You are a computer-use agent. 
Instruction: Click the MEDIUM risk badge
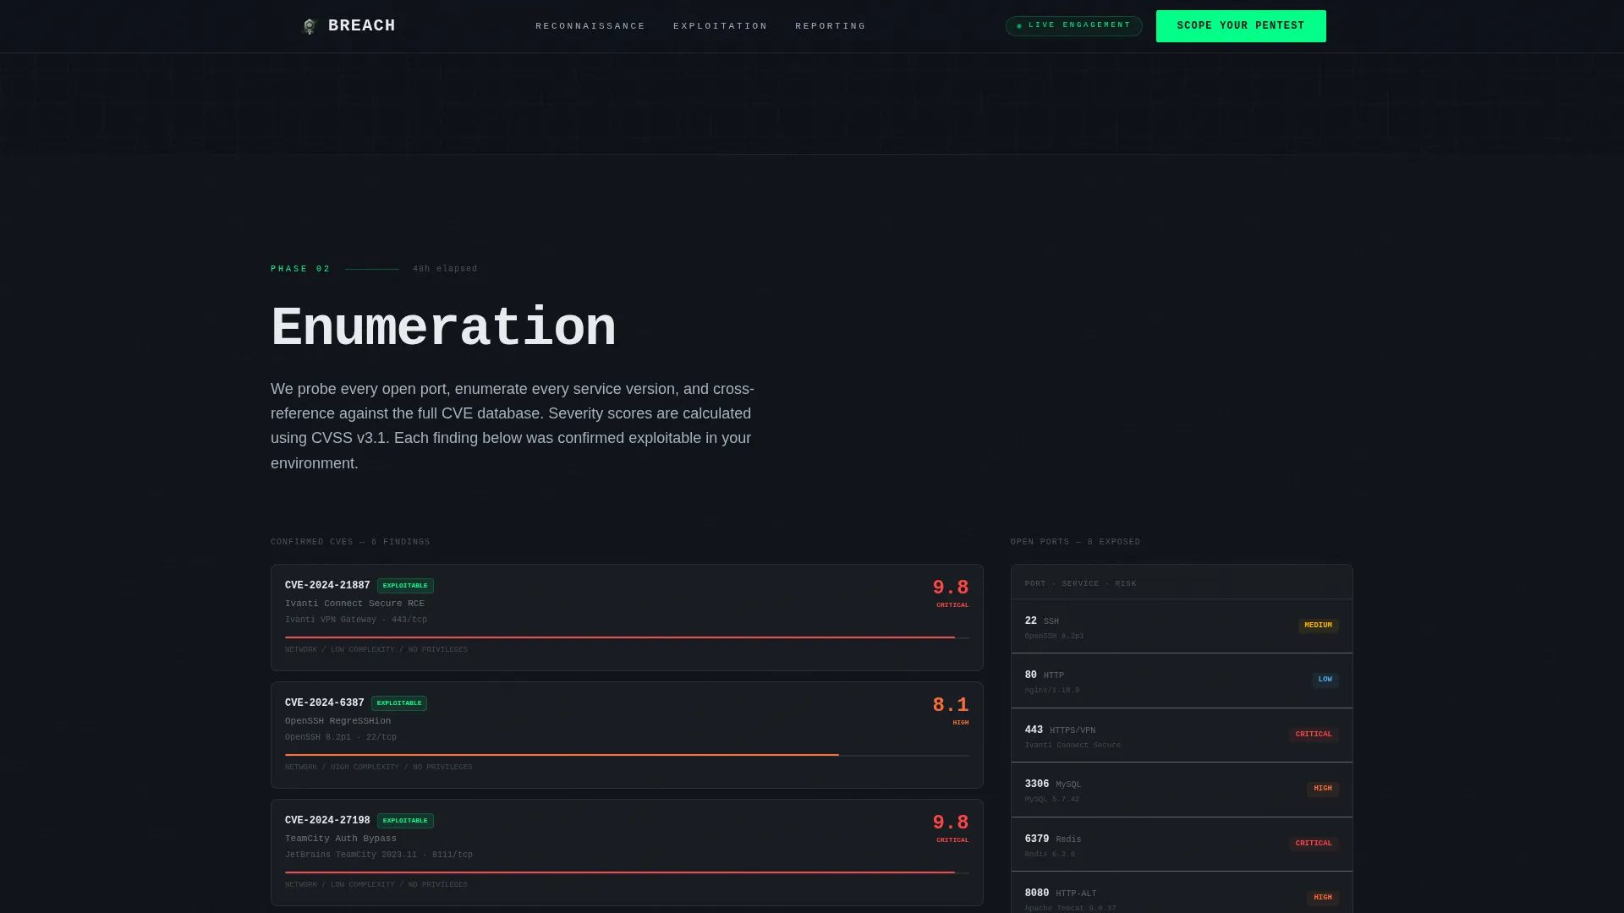tap(1318, 626)
